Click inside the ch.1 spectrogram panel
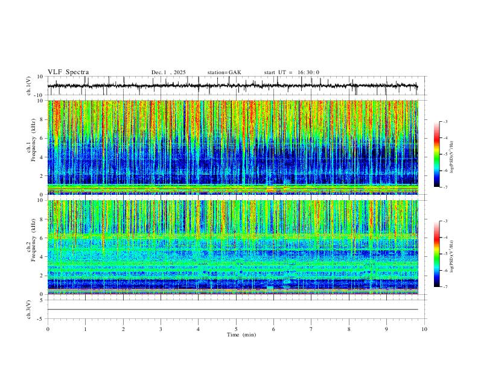This screenshot has height=369, width=478. click(x=233, y=147)
